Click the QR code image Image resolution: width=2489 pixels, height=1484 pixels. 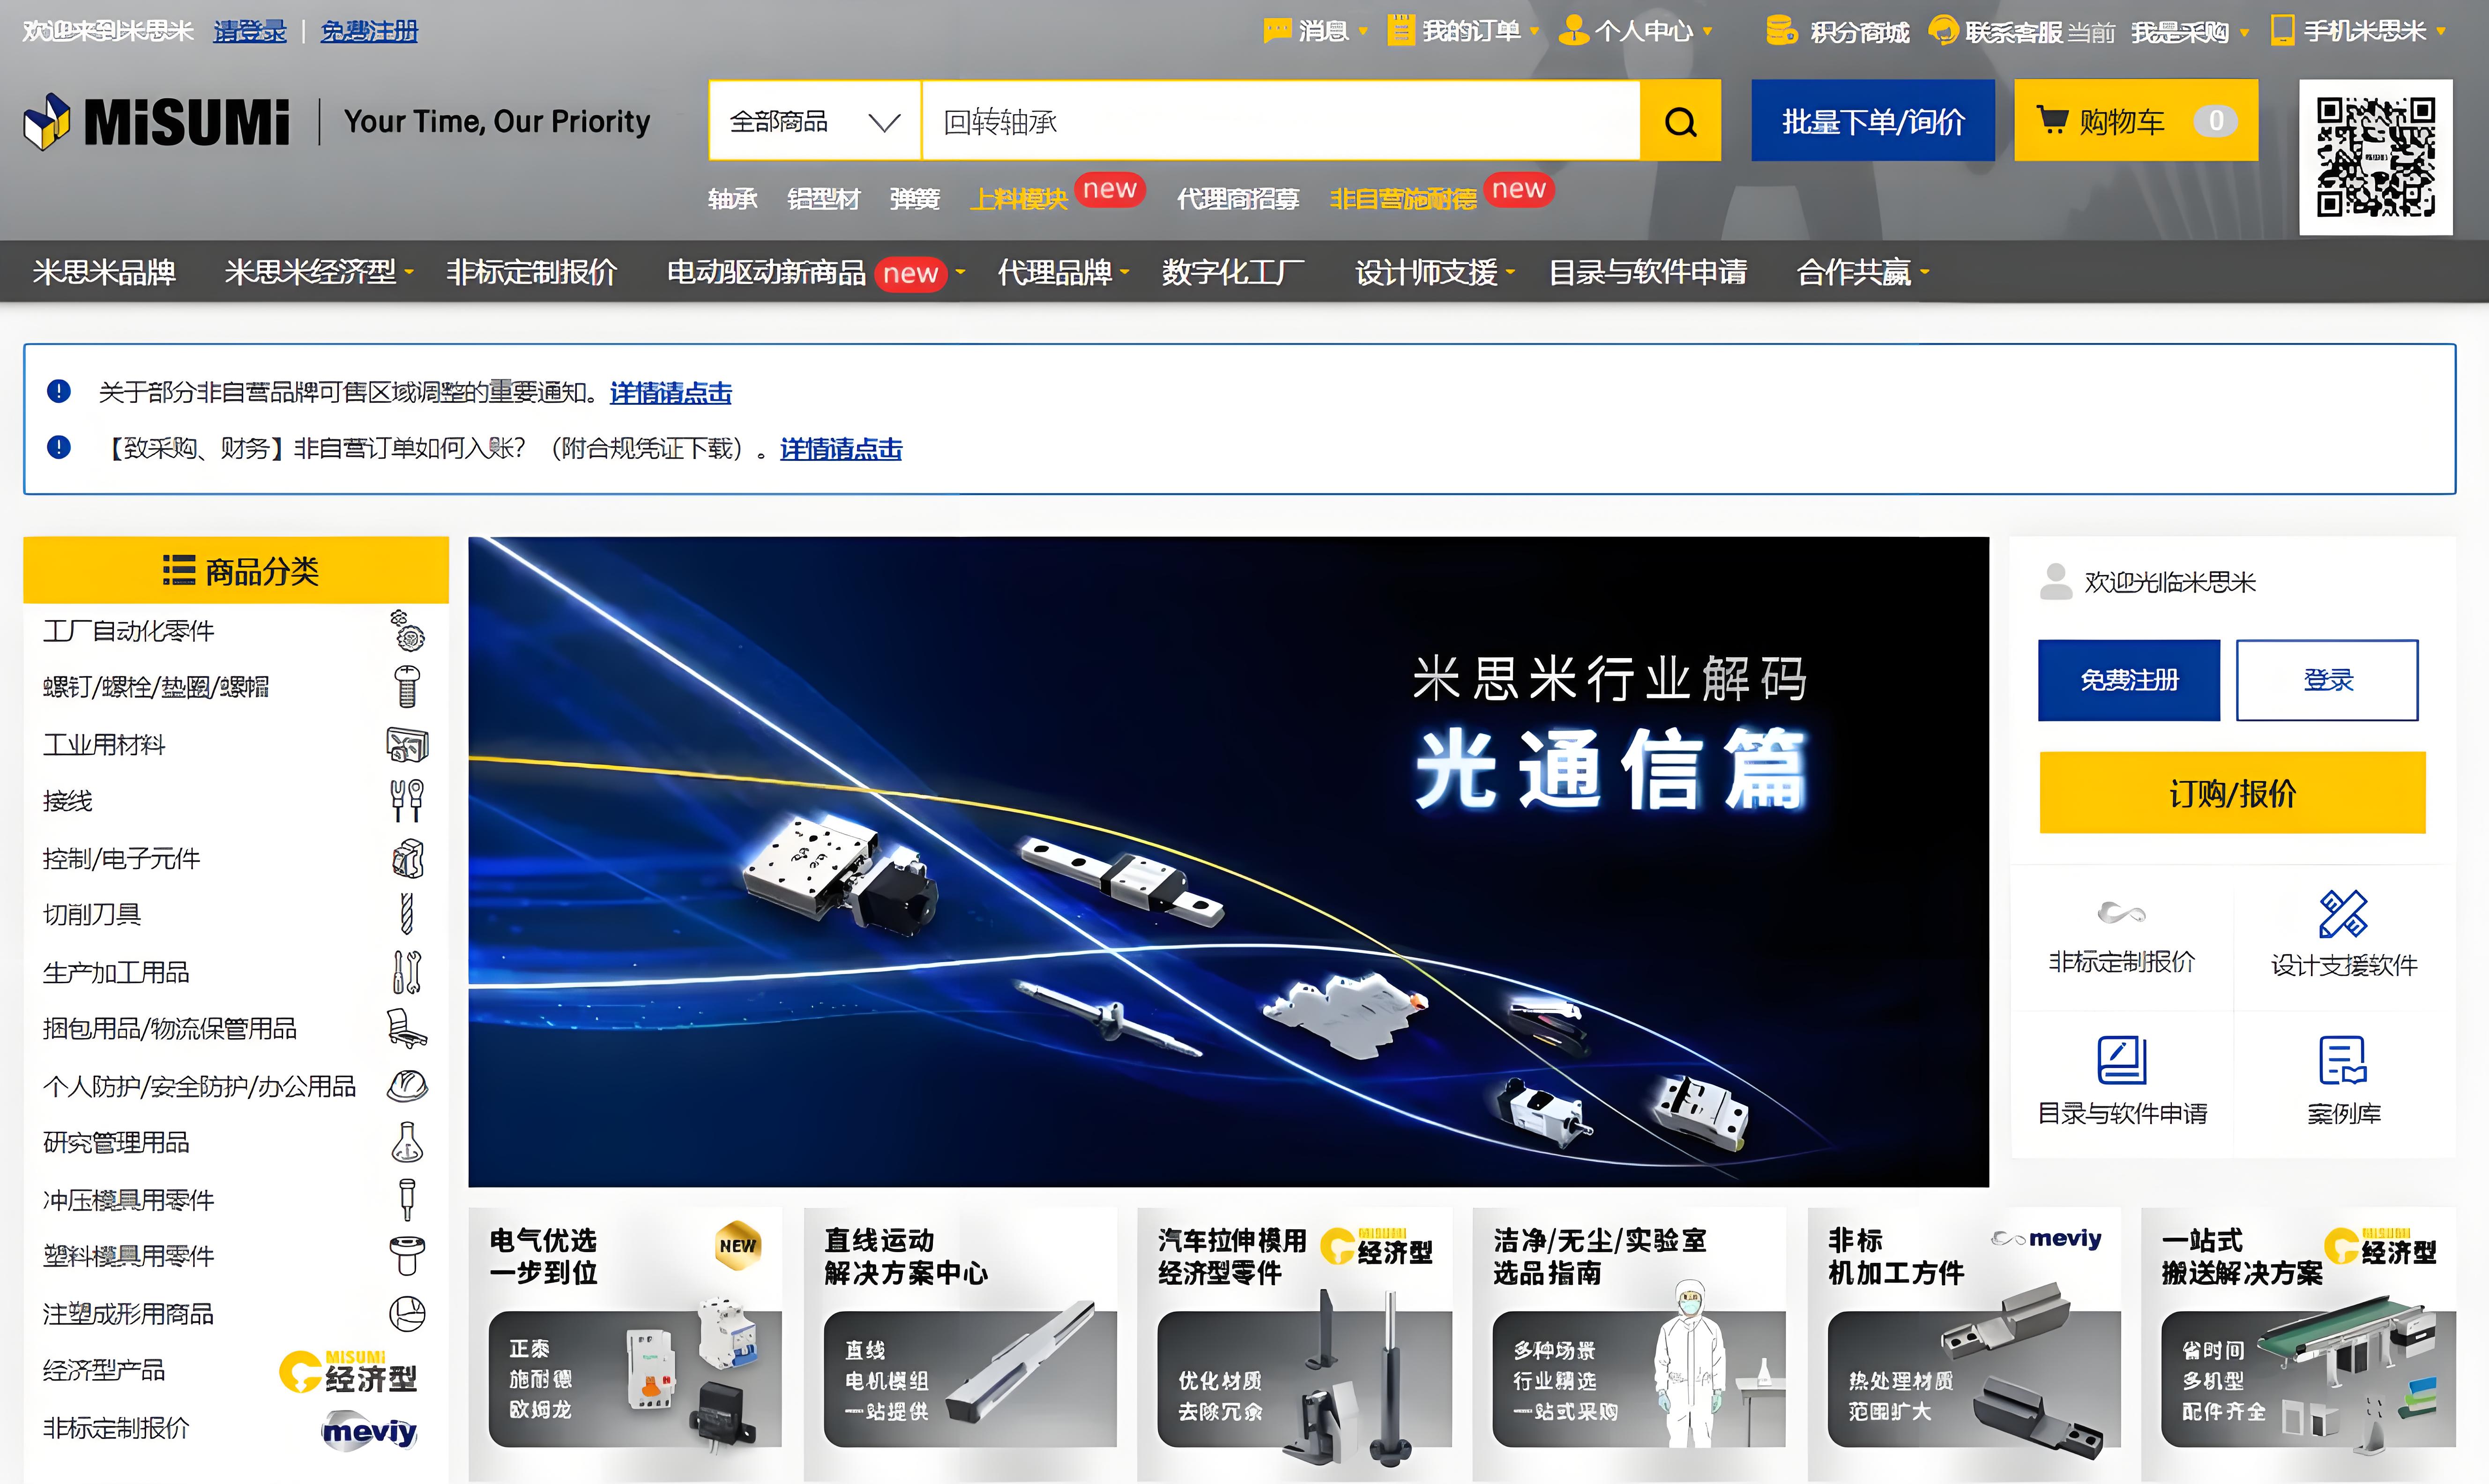(x=2375, y=157)
